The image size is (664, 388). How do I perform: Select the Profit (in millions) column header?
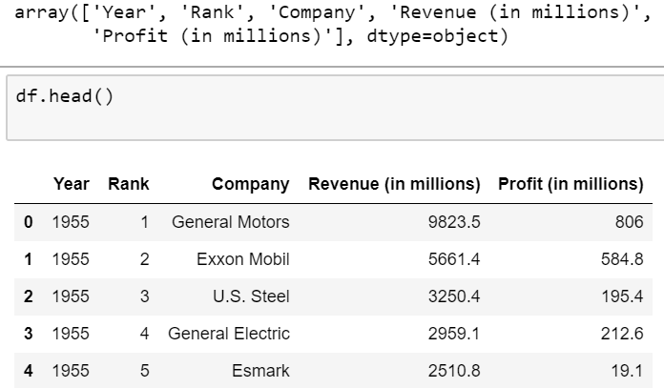571,184
